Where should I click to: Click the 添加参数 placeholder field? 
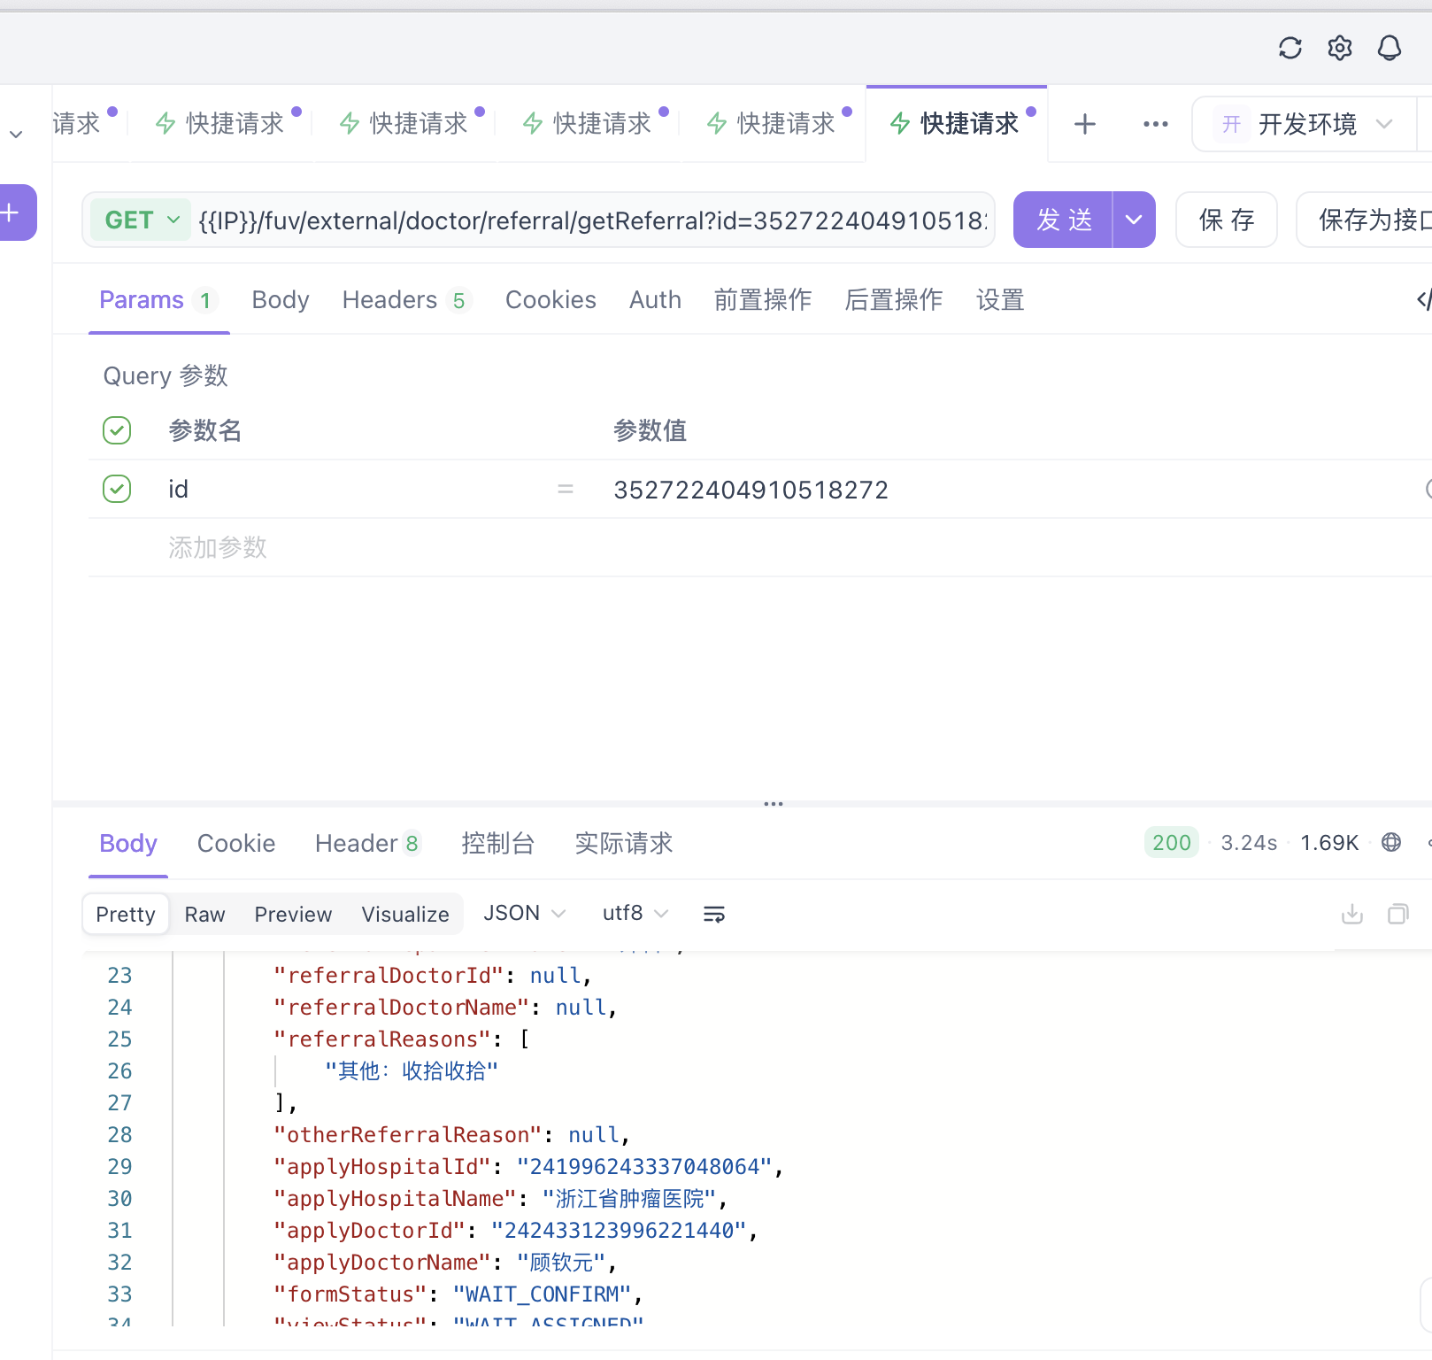tap(218, 547)
